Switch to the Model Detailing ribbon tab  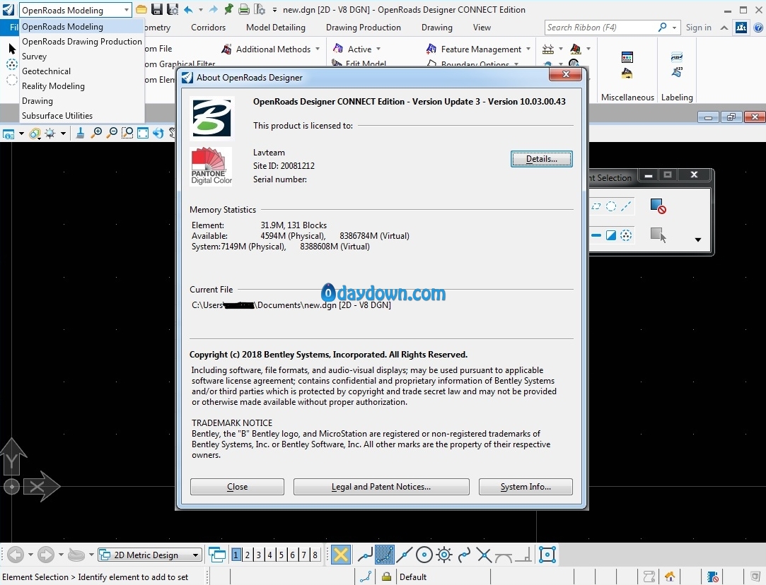(x=276, y=28)
